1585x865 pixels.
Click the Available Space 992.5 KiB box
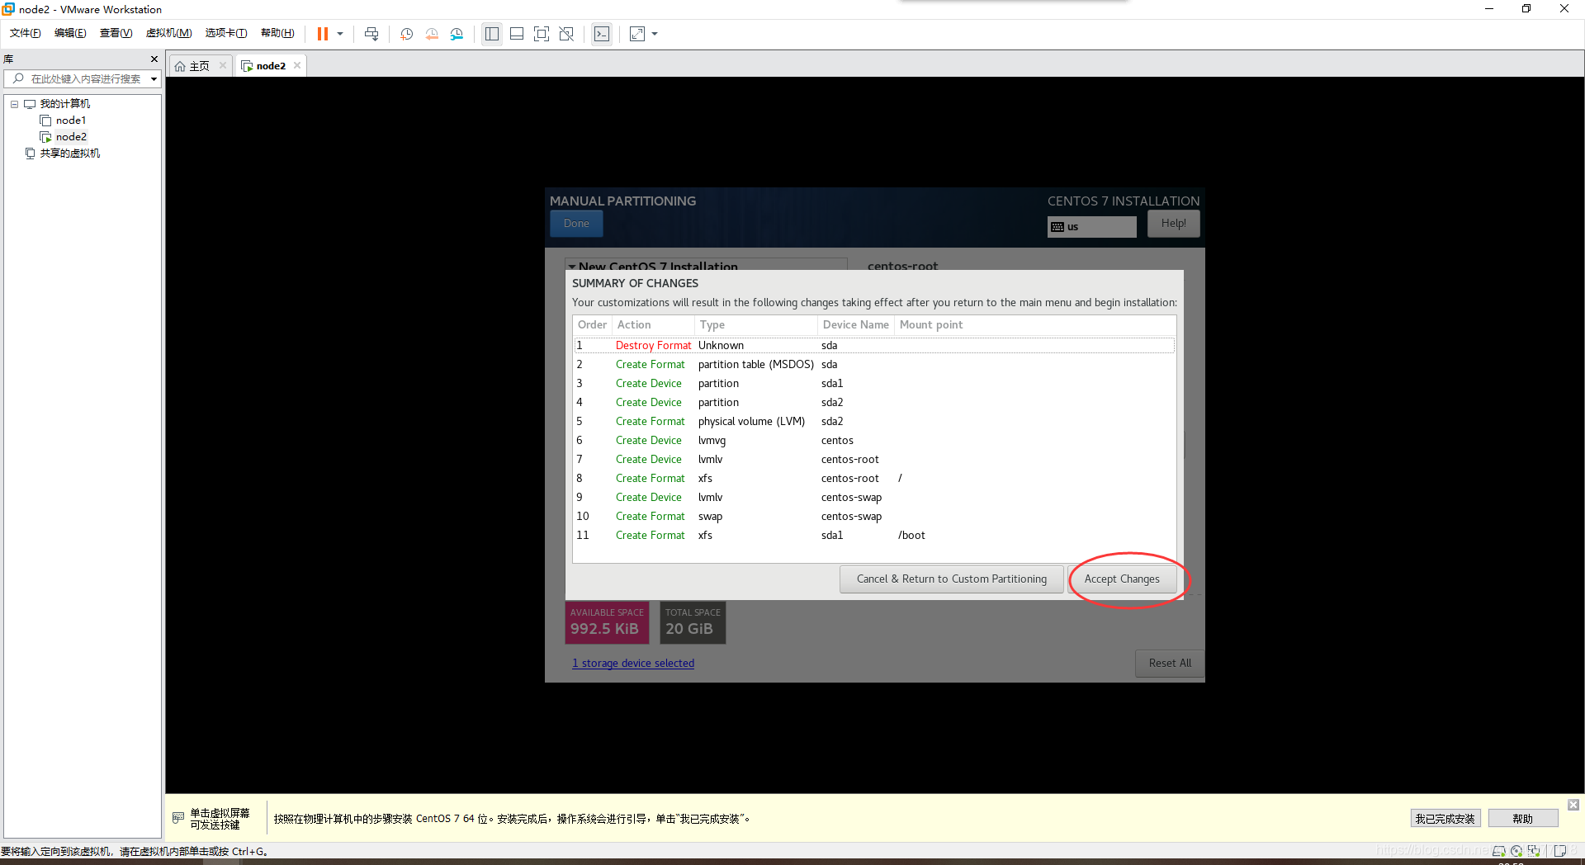(x=607, y=622)
